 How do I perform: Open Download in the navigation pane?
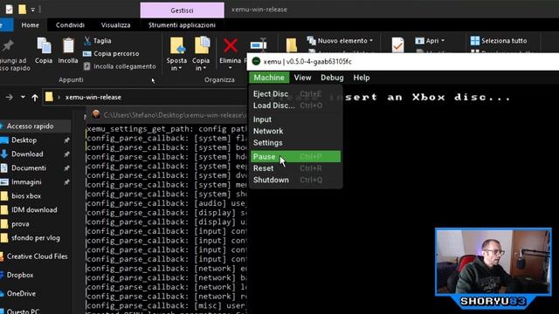[27, 154]
